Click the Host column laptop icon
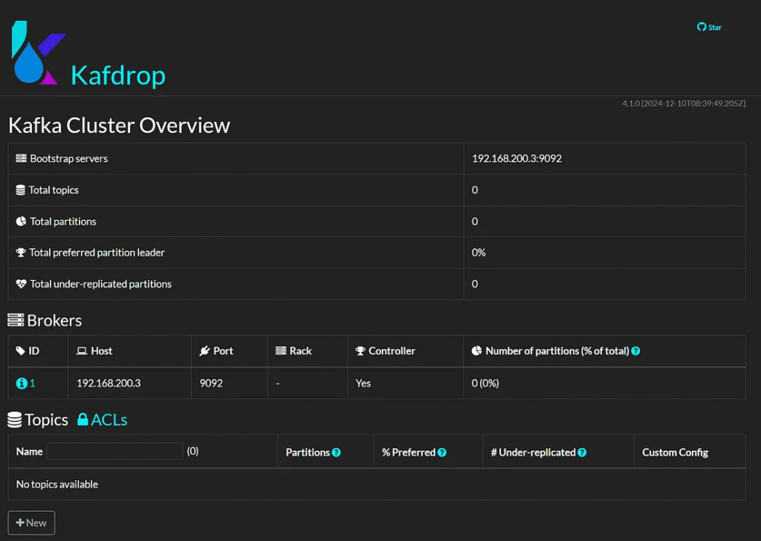 [x=82, y=351]
